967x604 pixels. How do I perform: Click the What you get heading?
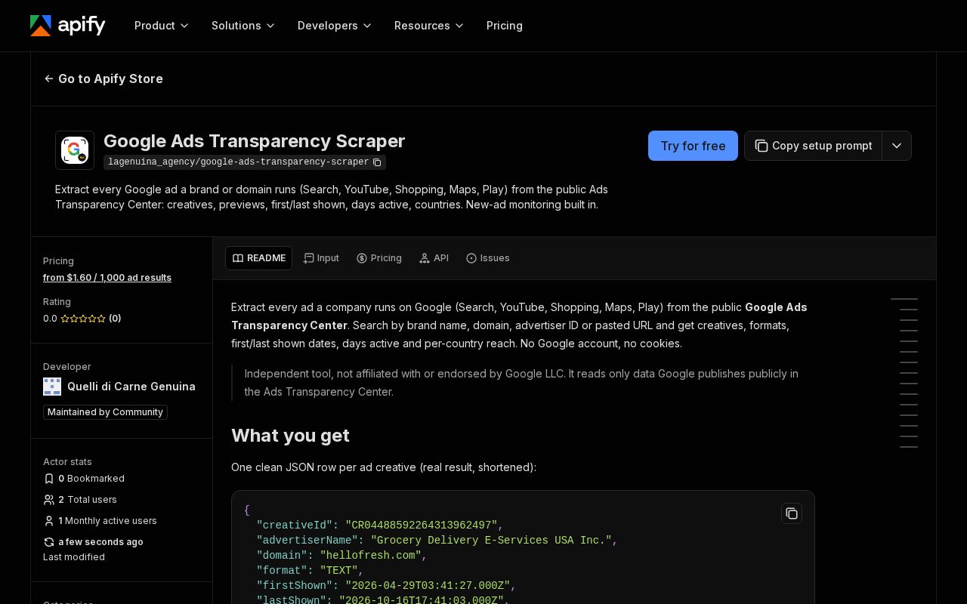coord(290,436)
